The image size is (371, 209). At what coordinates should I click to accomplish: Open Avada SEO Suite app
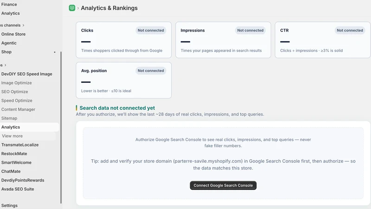(18, 189)
